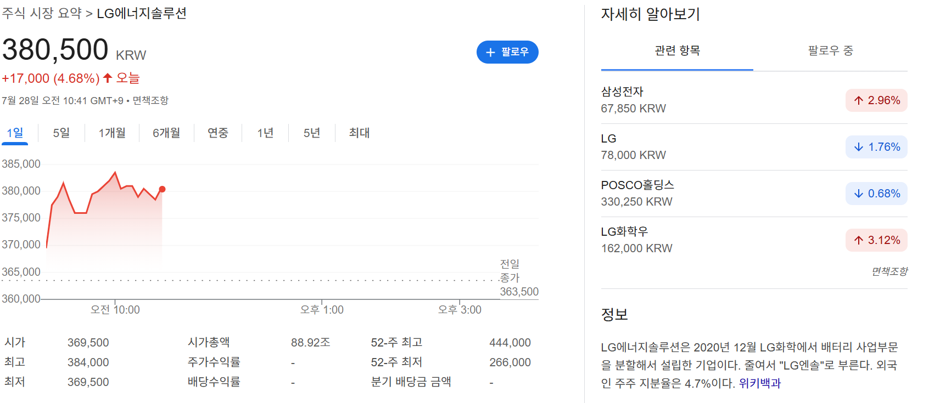
Task: Click the LG에너지솔루션 breadcrumb title
Action: pyautogui.click(x=142, y=13)
